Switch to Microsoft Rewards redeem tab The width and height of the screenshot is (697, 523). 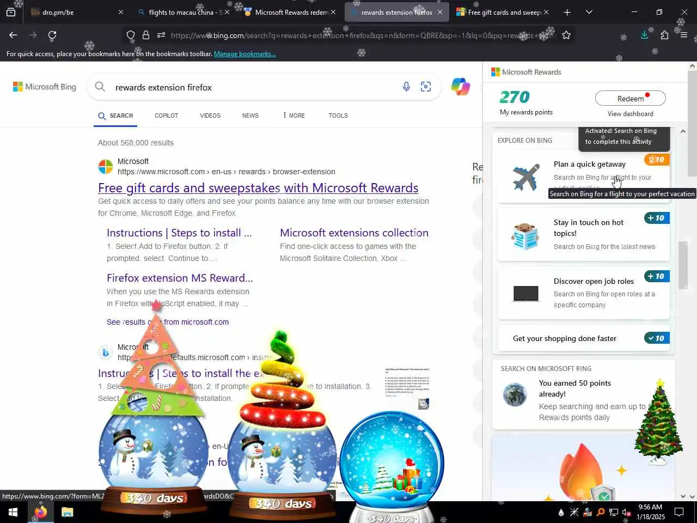(291, 12)
